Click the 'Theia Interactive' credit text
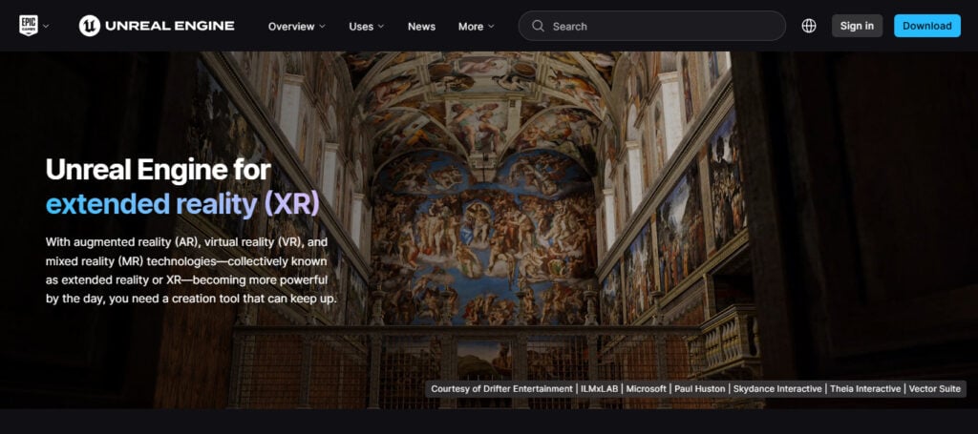Image resolution: width=978 pixels, height=434 pixels. coord(865,388)
